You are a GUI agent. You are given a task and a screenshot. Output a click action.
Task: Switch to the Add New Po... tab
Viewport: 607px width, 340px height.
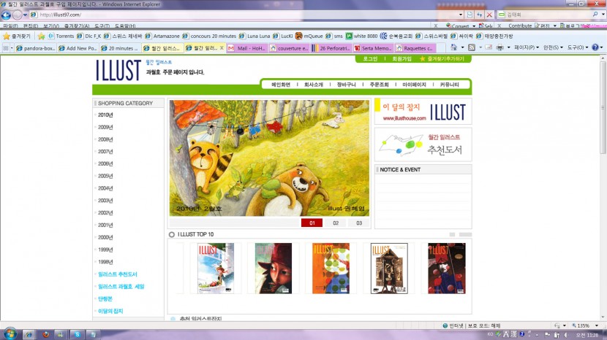(x=78, y=48)
